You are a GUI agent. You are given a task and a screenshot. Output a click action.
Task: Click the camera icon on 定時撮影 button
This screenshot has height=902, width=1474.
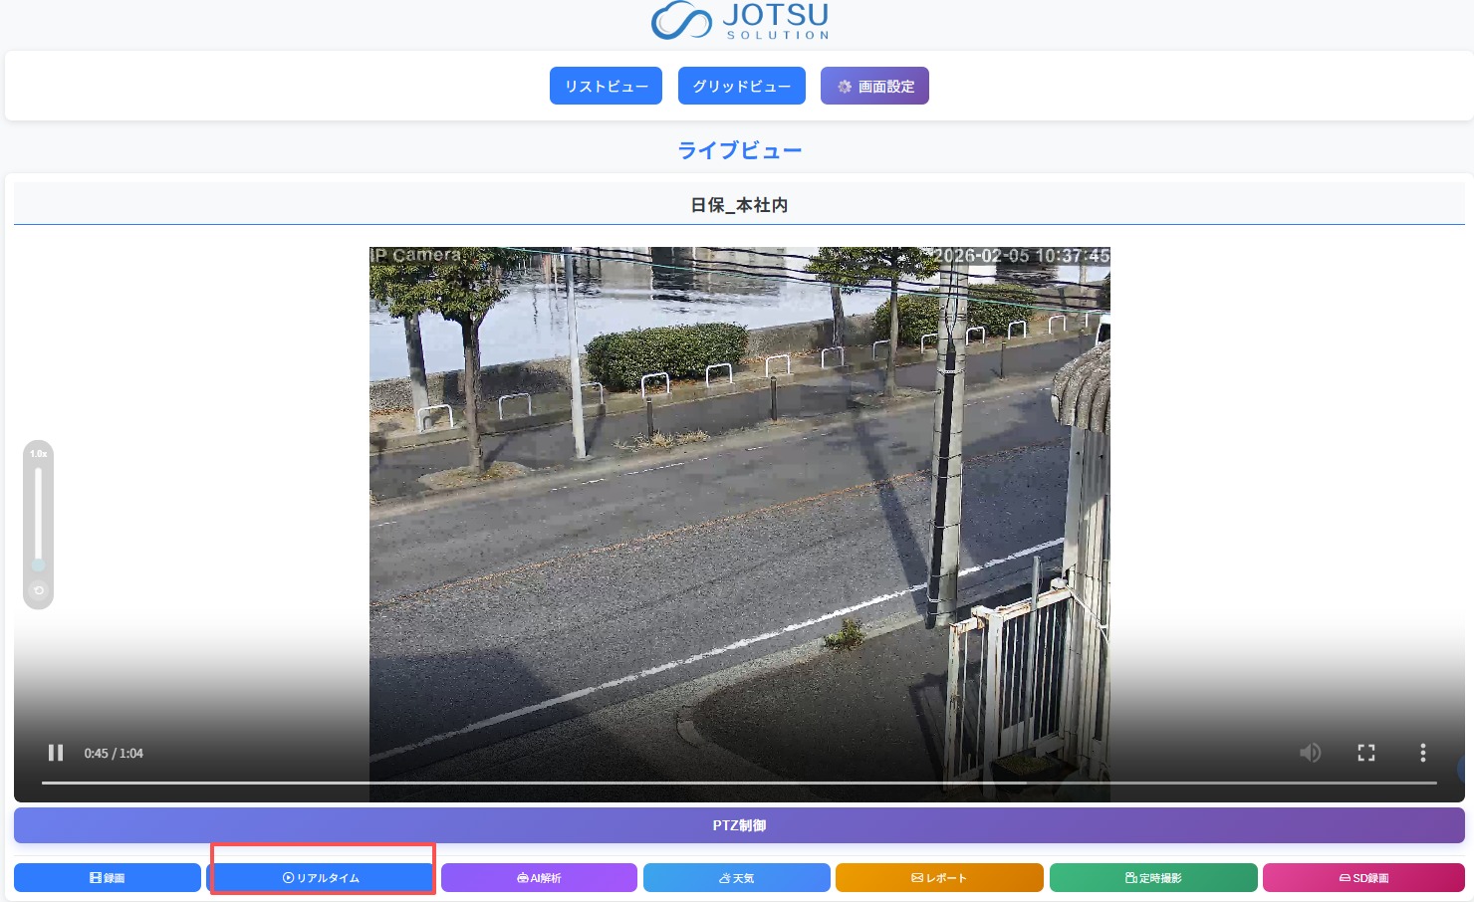[x=1128, y=877]
